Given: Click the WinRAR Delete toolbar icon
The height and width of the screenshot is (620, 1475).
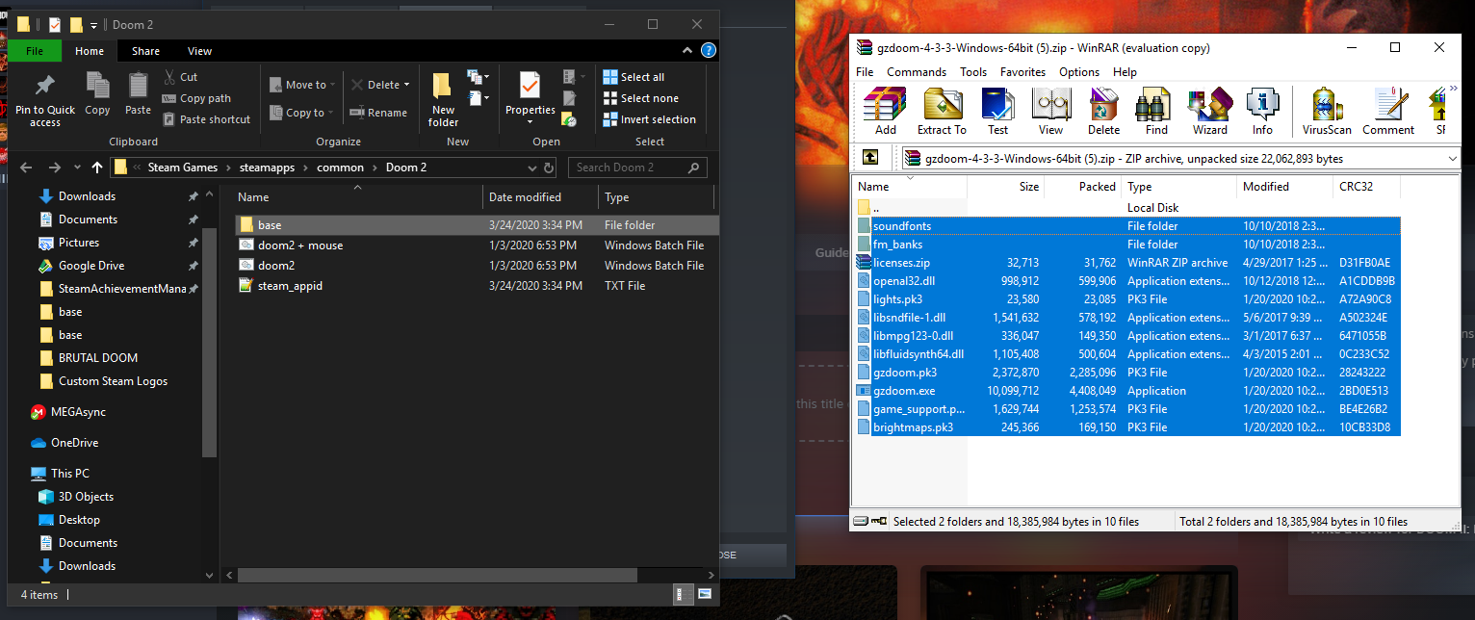Looking at the screenshot, I should [1103, 111].
